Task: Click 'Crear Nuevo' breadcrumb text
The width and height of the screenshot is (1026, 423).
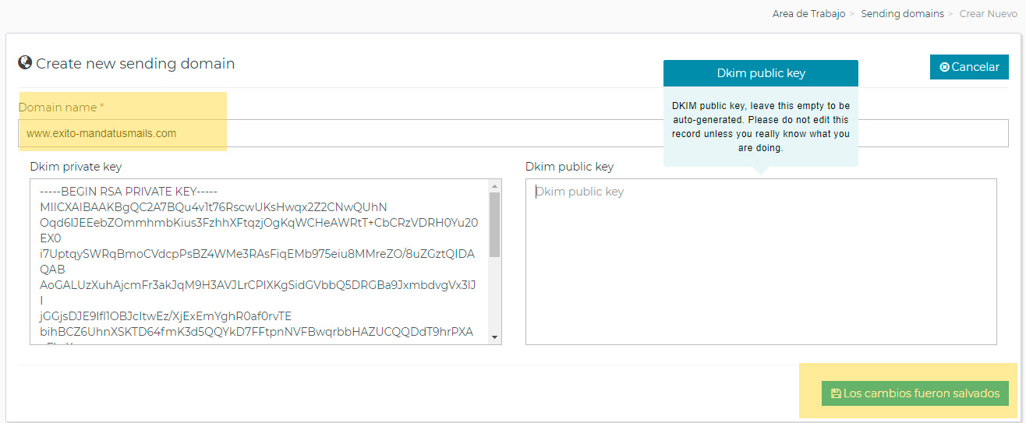Action: pyautogui.click(x=988, y=14)
